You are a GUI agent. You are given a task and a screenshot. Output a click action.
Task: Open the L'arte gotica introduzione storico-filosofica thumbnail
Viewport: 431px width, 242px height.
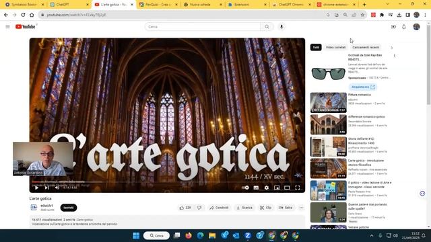pyautogui.click(x=329, y=169)
